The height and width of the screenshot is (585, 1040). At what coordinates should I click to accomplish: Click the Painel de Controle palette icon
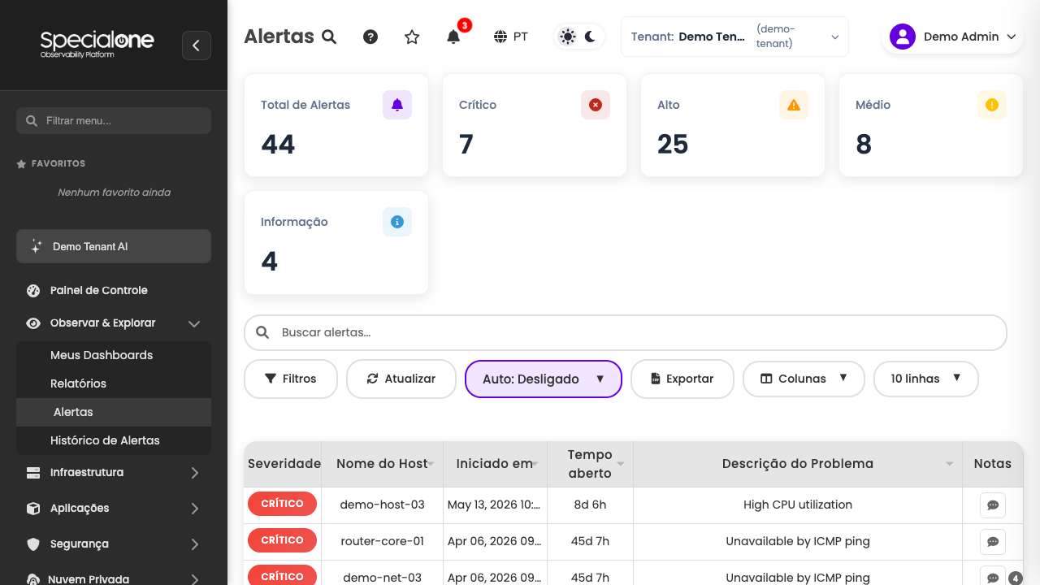33,290
